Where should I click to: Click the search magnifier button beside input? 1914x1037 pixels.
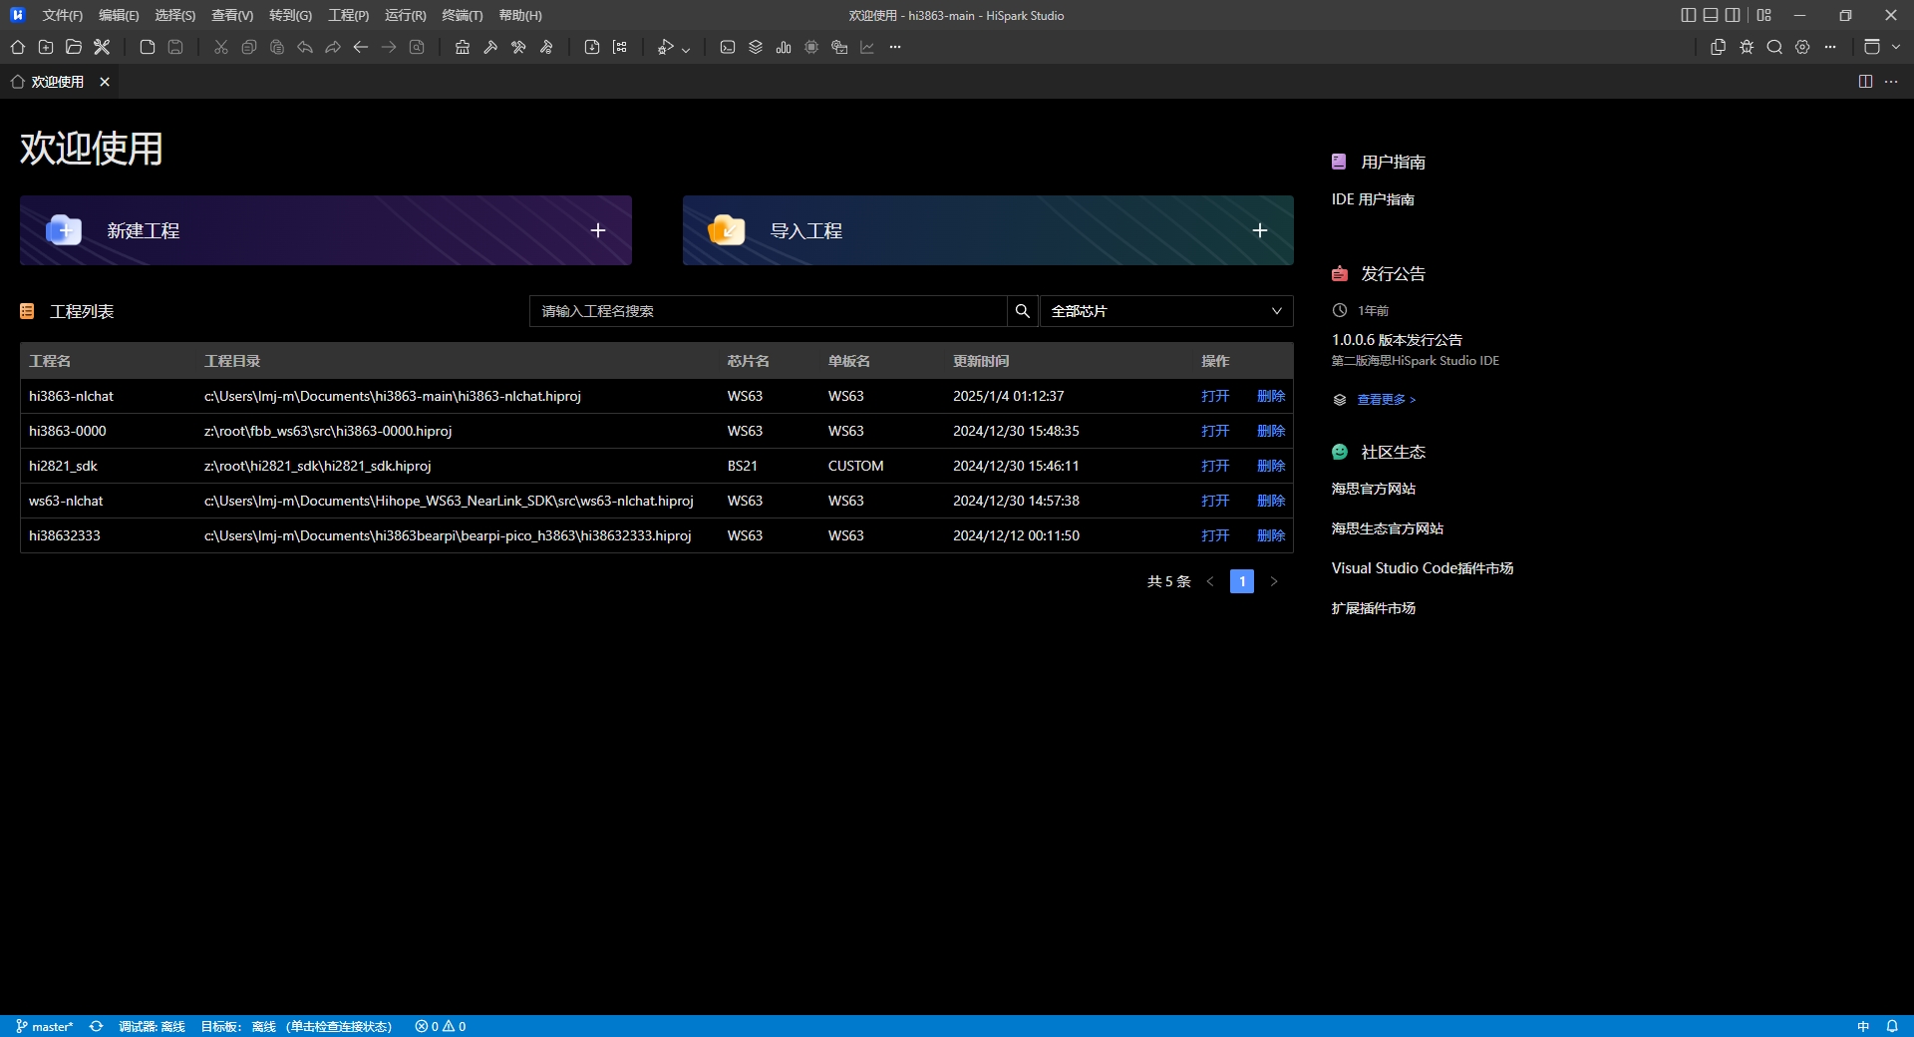point(1022,311)
